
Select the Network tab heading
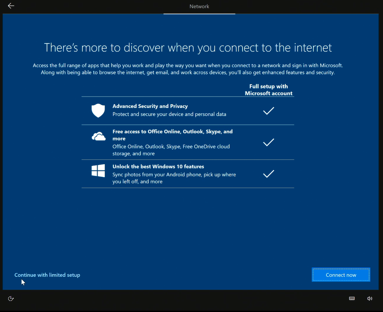pos(199,6)
